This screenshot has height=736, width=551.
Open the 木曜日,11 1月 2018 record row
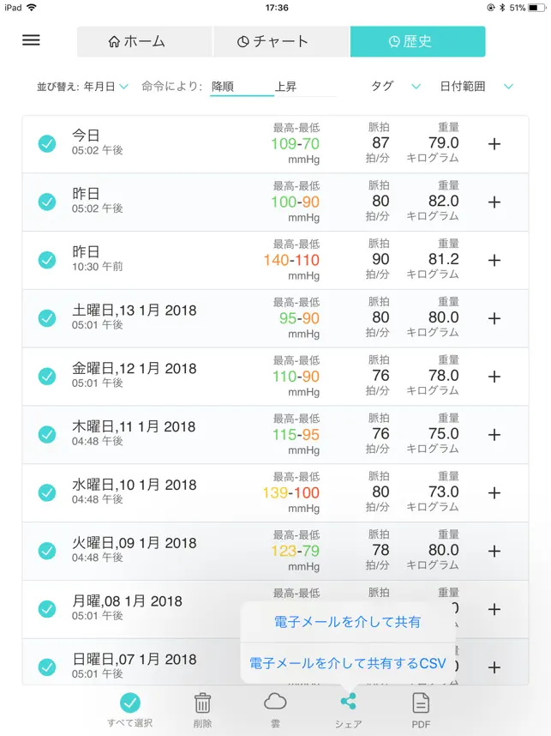275,435
